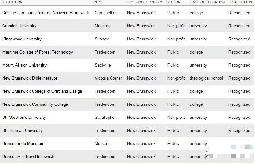Open New Brunswick Bible Institute entry
Image resolution: width=255 pixels, height=165 pixels.
click(x=30, y=78)
